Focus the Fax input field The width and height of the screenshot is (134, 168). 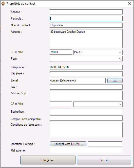pos(86,87)
